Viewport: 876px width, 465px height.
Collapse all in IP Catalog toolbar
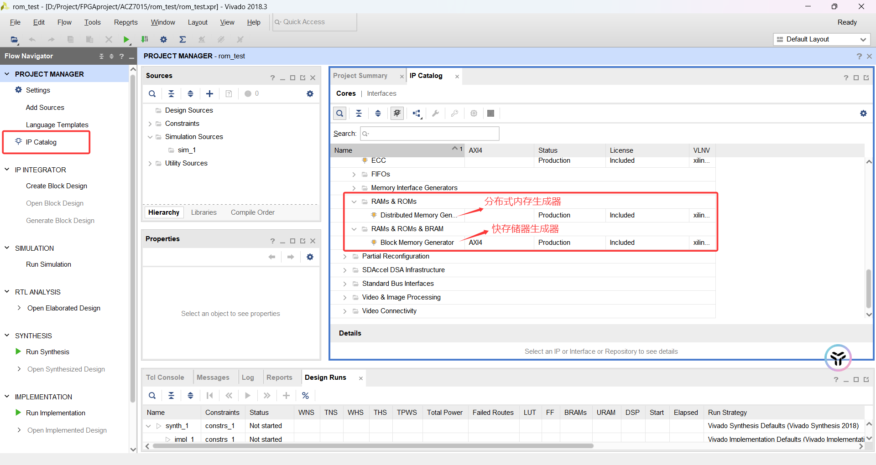click(359, 114)
